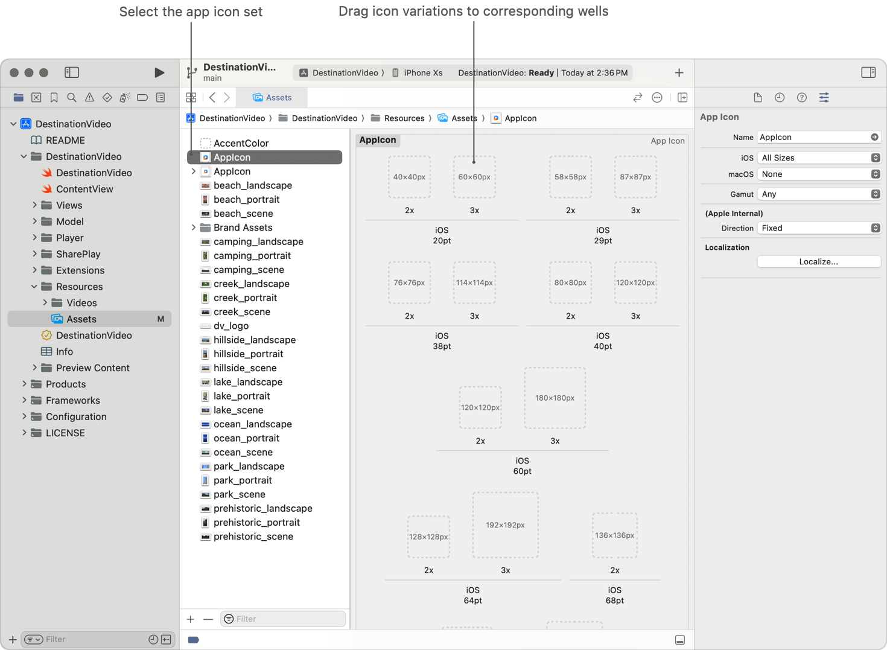Show the History inspector clock icon
Image resolution: width=887 pixels, height=650 pixels.
[x=780, y=98]
